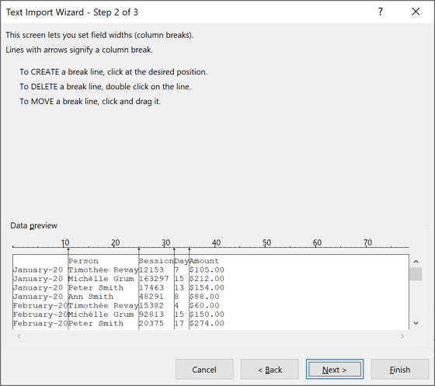Select the column break arrow before Session column
This screenshot has width=435, height=386.
[x=139, y=250]
